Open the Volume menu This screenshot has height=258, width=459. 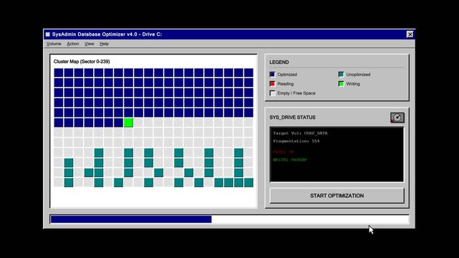pos(54,44)
